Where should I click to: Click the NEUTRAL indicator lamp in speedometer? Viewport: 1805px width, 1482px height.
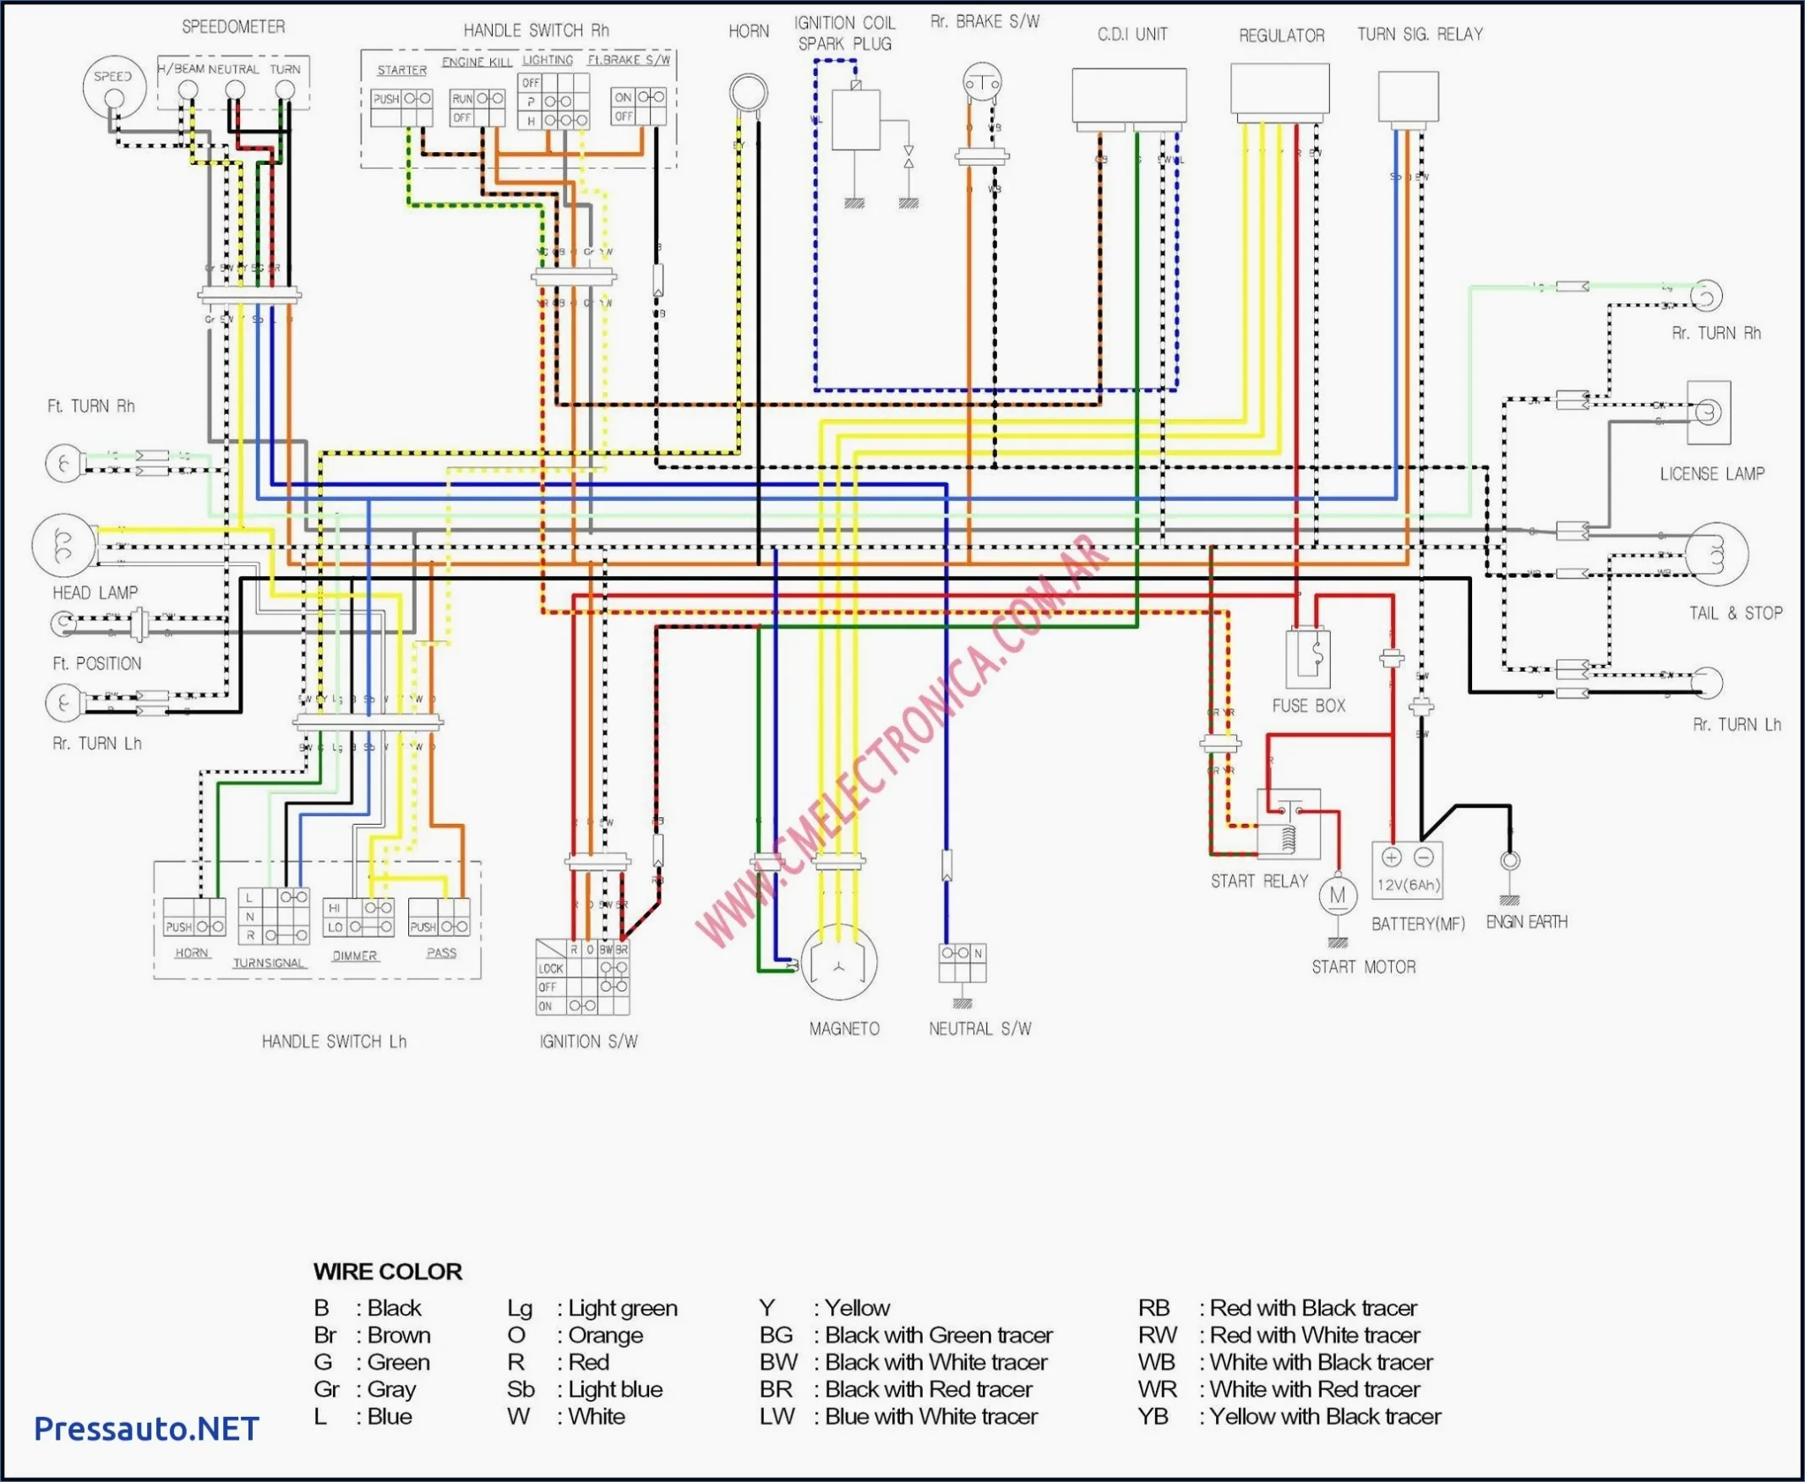[234, 90]
